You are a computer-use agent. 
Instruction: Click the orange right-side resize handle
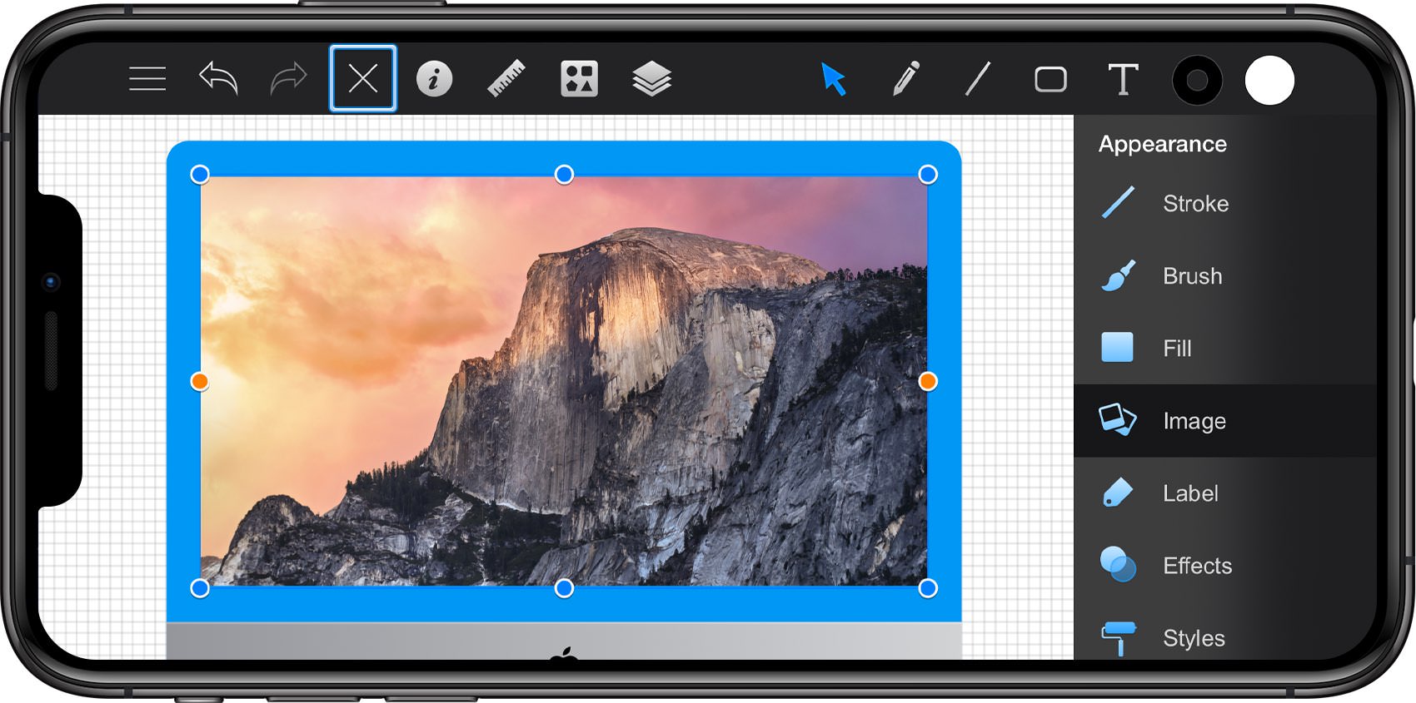click(928, 381)
